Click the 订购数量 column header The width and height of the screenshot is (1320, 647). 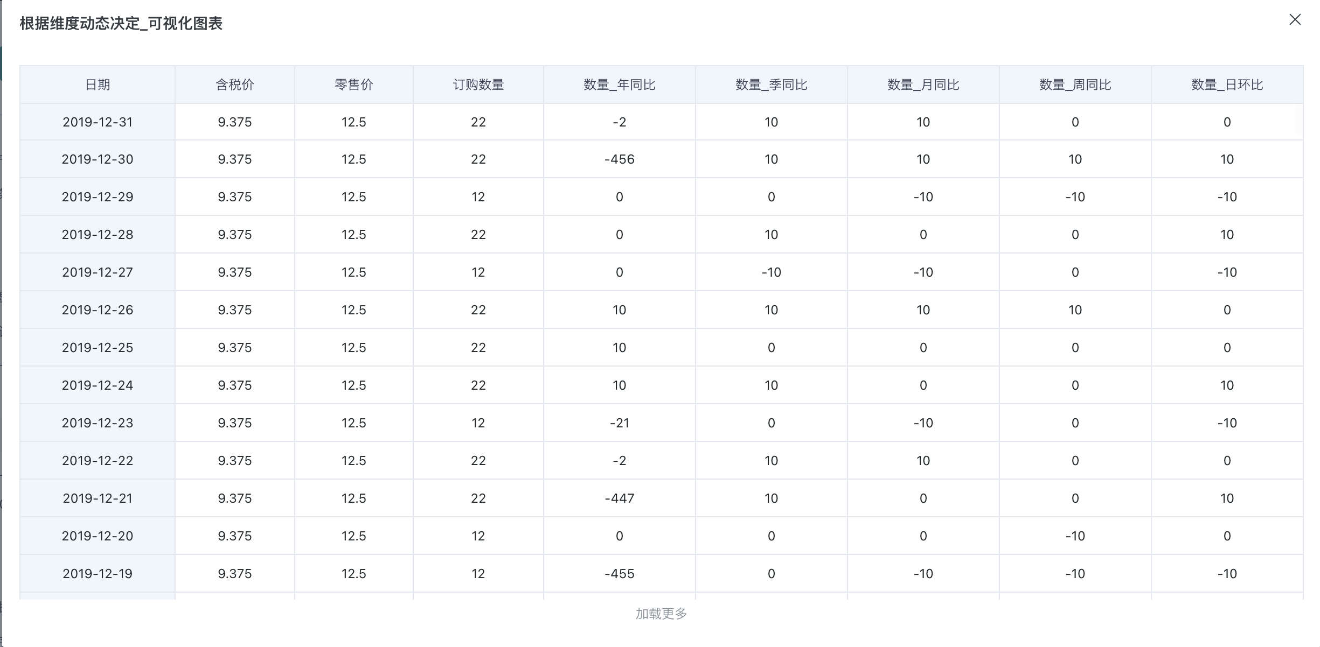tap(478, 85)
